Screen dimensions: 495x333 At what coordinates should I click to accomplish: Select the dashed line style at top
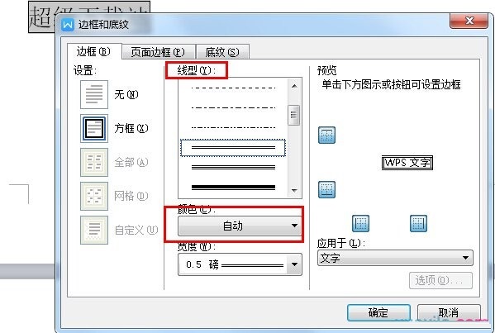(233, 88)
